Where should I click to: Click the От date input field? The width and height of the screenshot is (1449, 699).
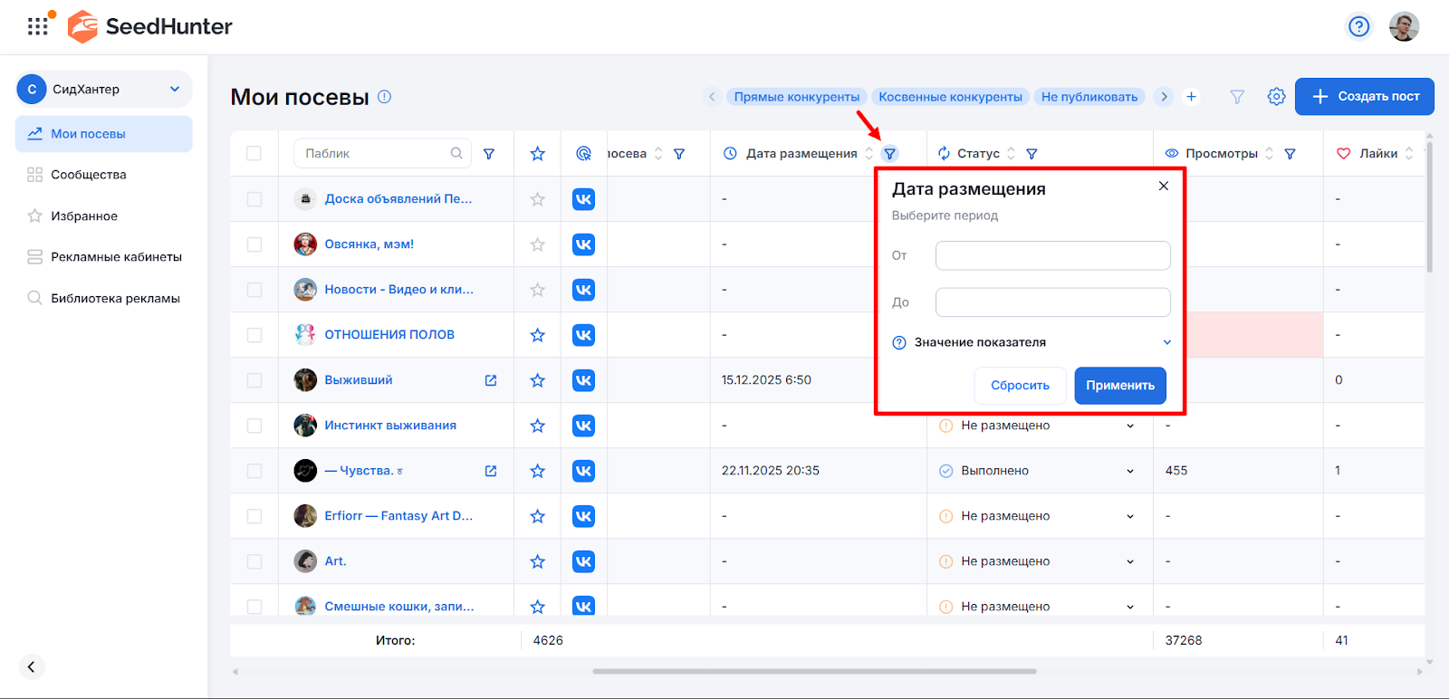click(x=1052, y=255)
